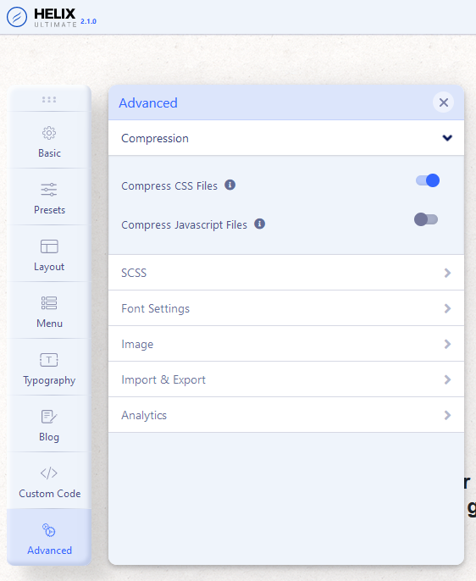Open the Basic settings gear icon
Screen dimensions: 476x581
click(x=49, y=133)
